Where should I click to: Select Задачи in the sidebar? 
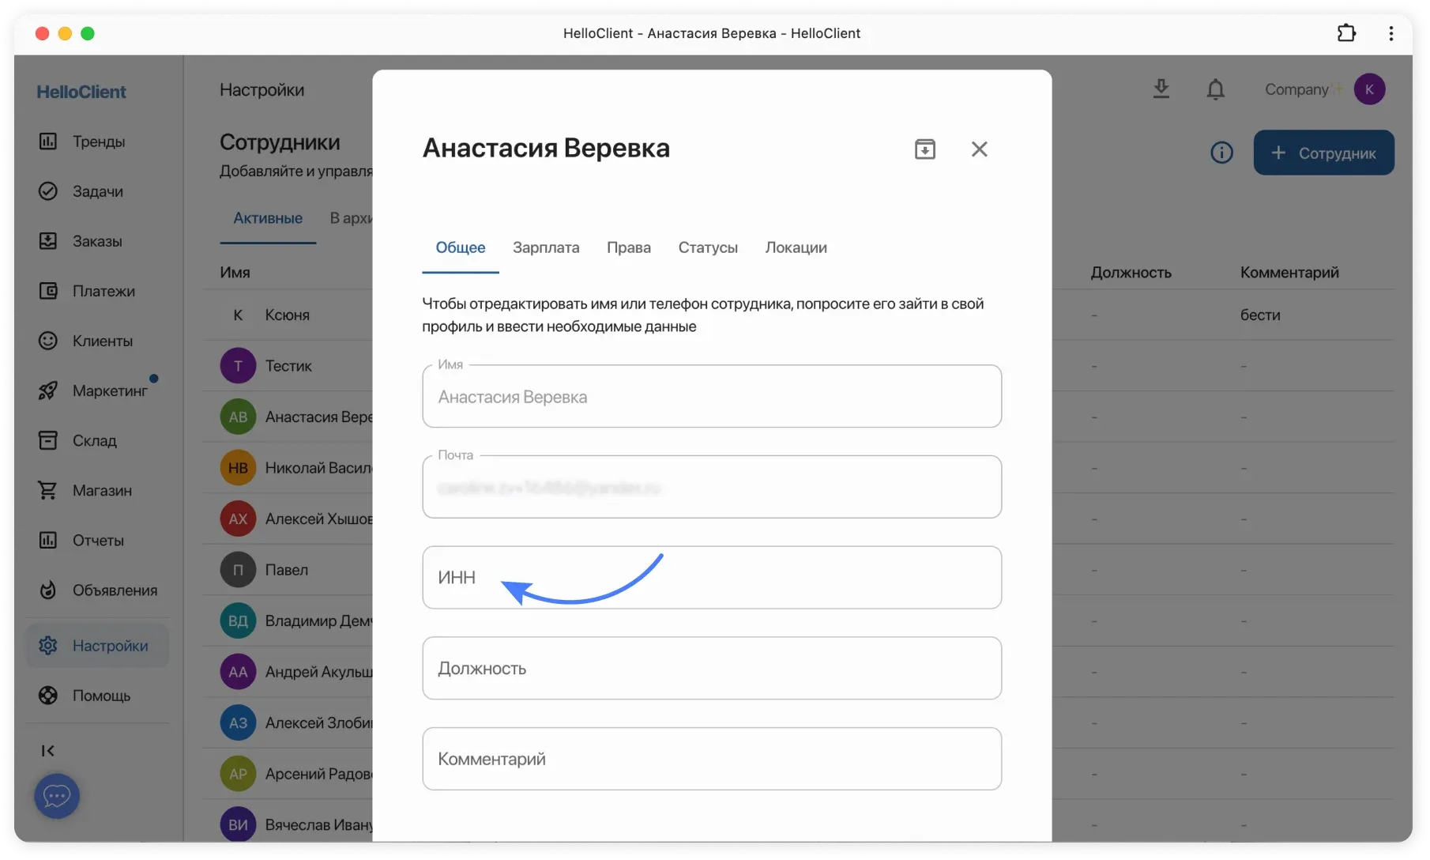coord(97,190)
